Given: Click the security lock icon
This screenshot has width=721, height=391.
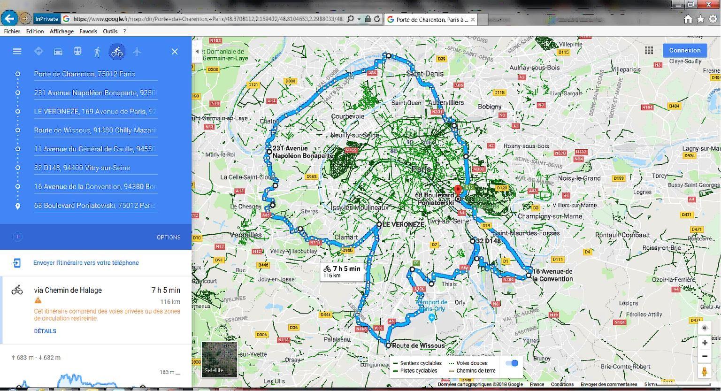Looking at the screenshot, I should (x=368, y=19).
